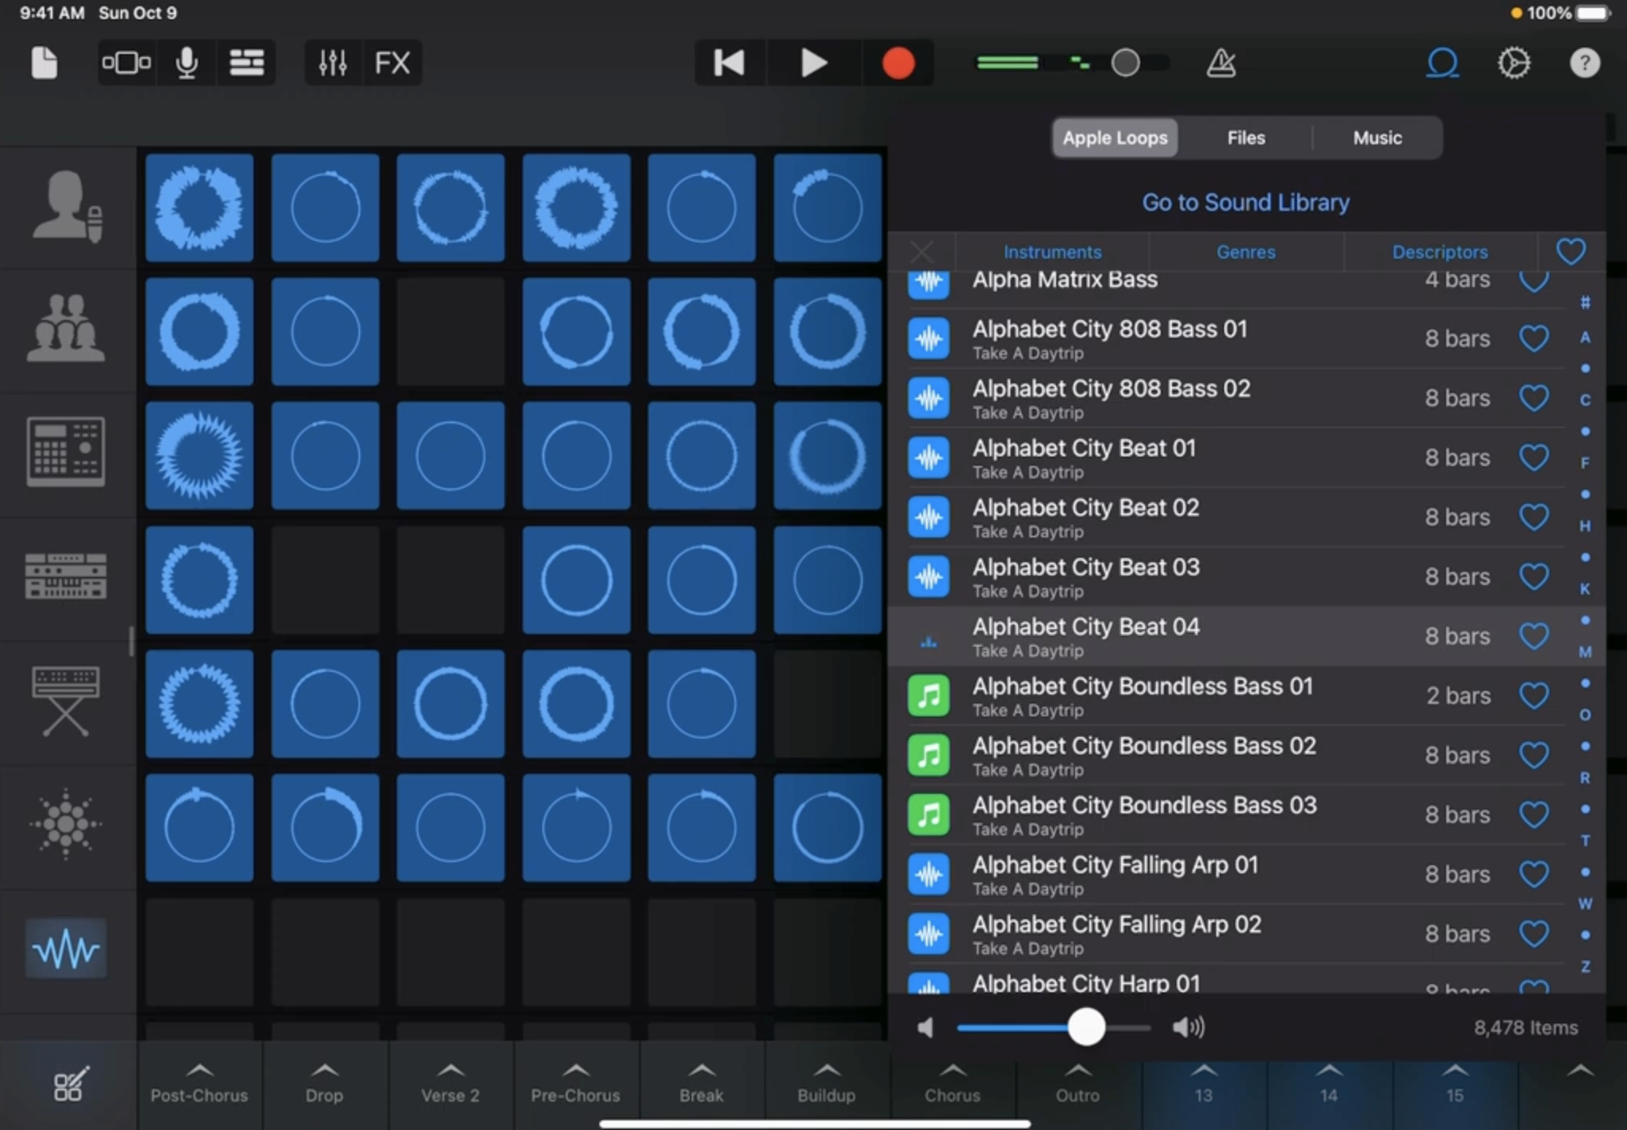Favorite Alphabet City Beat 02 loop
Screen dimensions: 1627x1130
[x=1533, y=517]
